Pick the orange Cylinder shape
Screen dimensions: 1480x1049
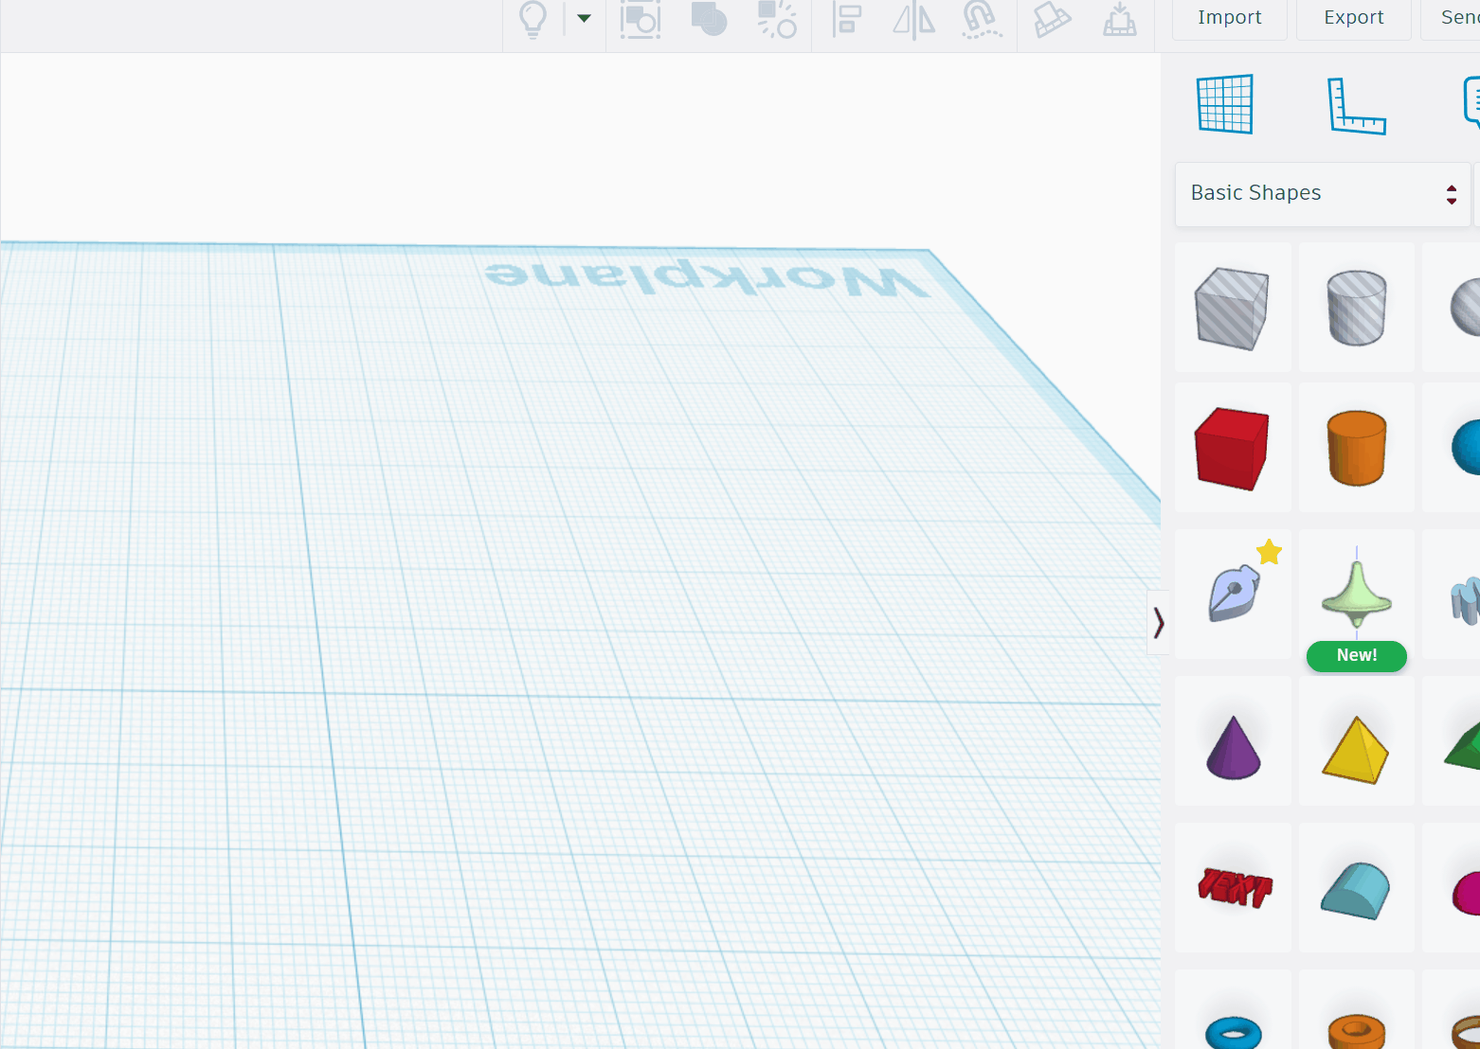(x=1357, y=448)
